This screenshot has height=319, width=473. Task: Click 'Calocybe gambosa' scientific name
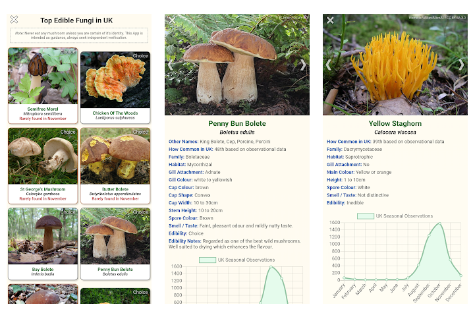tap(43, 194)
